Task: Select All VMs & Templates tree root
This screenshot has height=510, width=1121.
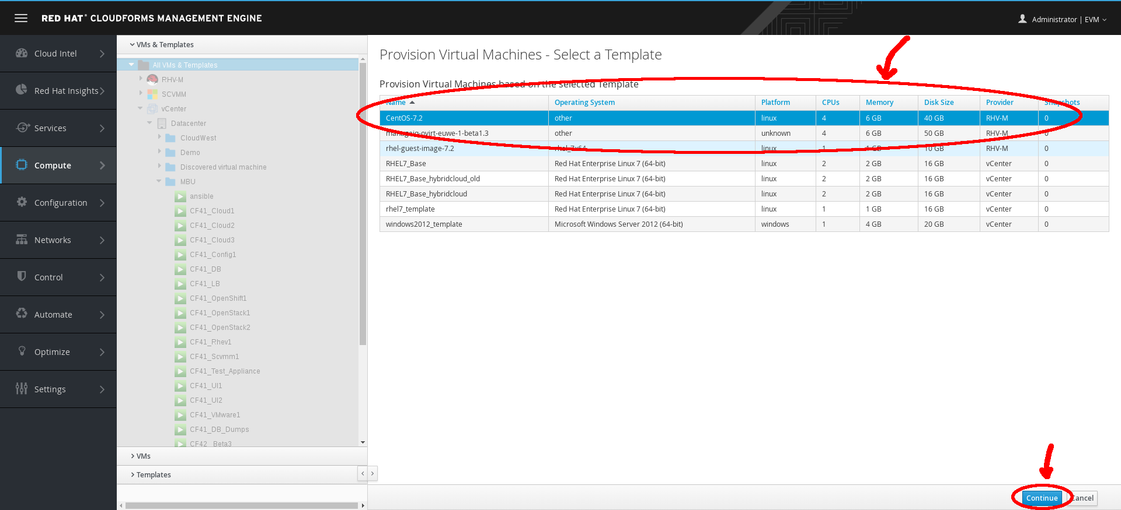Action: 185,65
